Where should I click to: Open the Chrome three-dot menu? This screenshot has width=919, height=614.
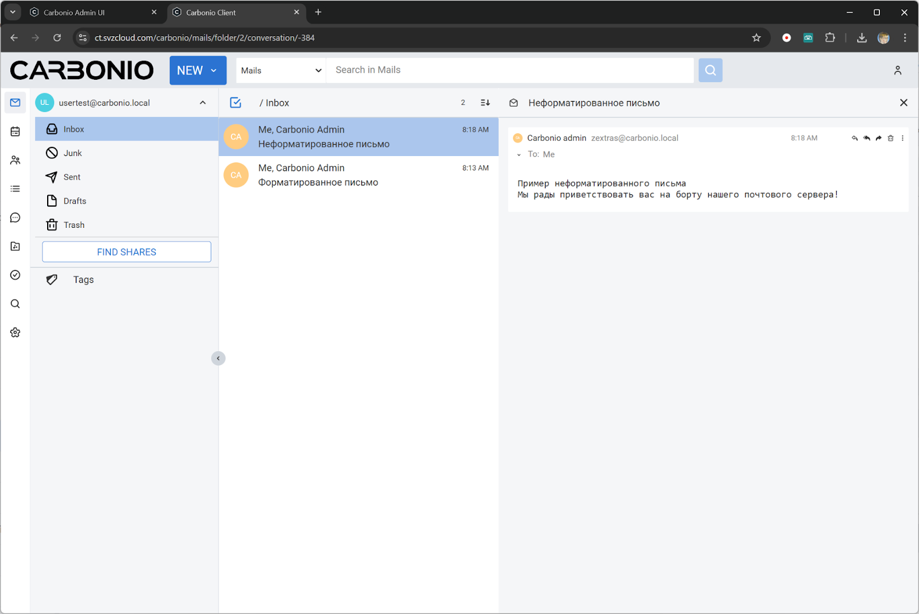click(x=905, y=38)
